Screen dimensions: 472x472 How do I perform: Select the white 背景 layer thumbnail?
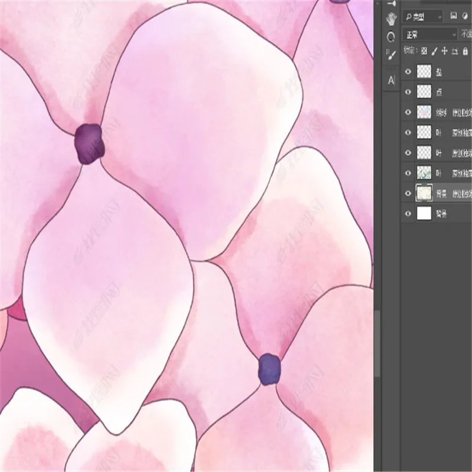424,214
